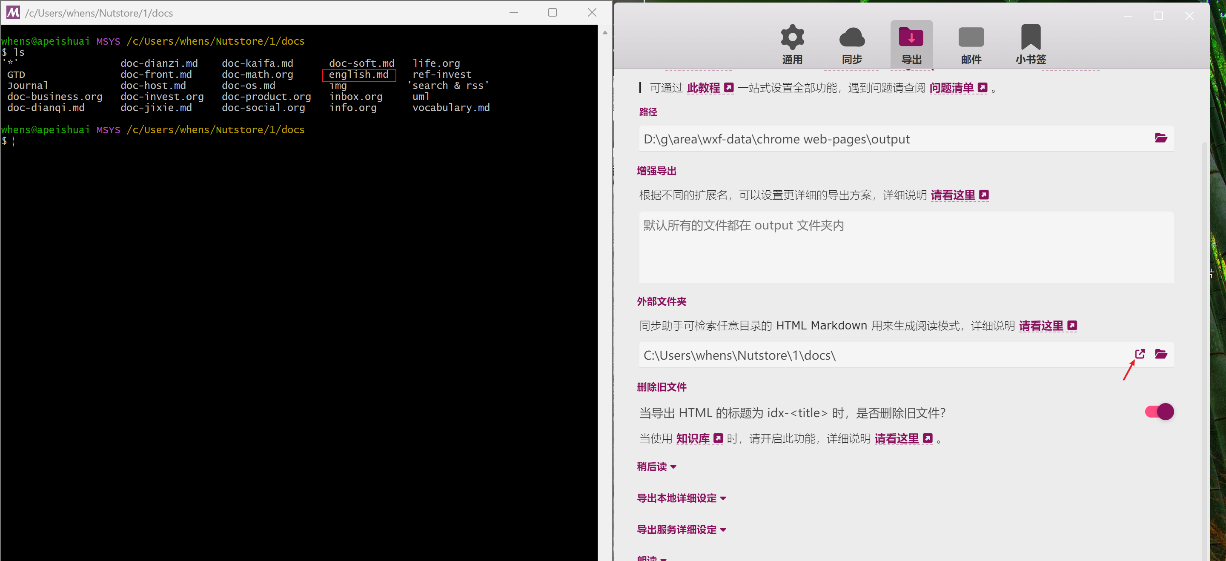Click the MSYS terminal app icon

click(x=13, y=13)
